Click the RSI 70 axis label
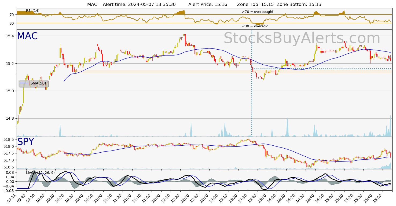This screenshot has height=206, width=396. pos(12,15)
